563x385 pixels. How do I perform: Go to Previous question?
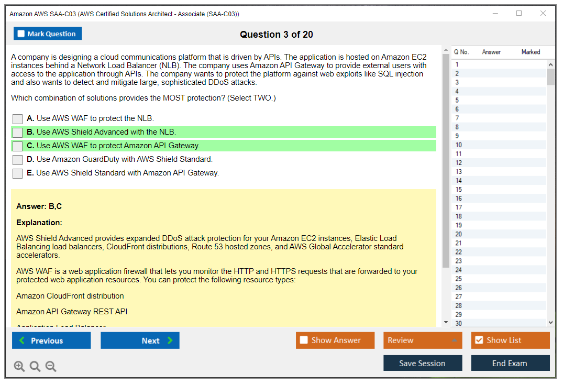pos(51,340)
